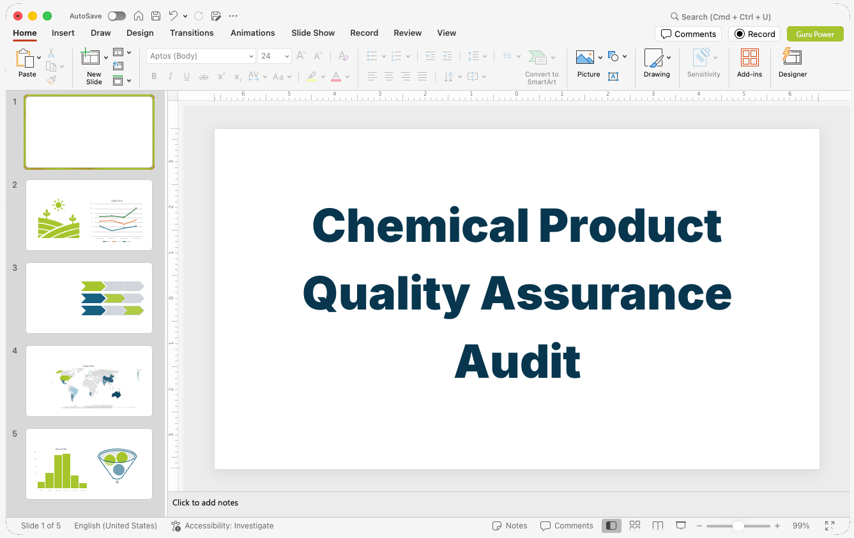Screen dimensions: 854x538
Task: Click the Align Left icon
Action: coord(372,77)
